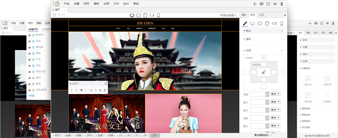
Task: Open messages via the envelope icon
Action: coord(261,4)
